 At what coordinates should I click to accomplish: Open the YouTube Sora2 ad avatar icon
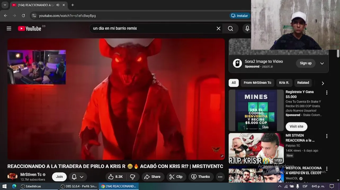point(237,63)
